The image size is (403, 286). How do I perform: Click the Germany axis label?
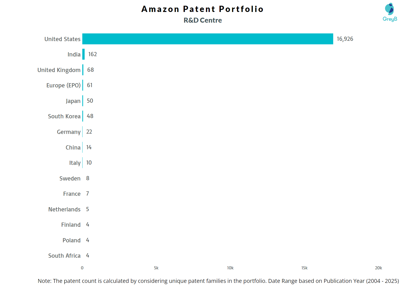(x=69, y=132)
